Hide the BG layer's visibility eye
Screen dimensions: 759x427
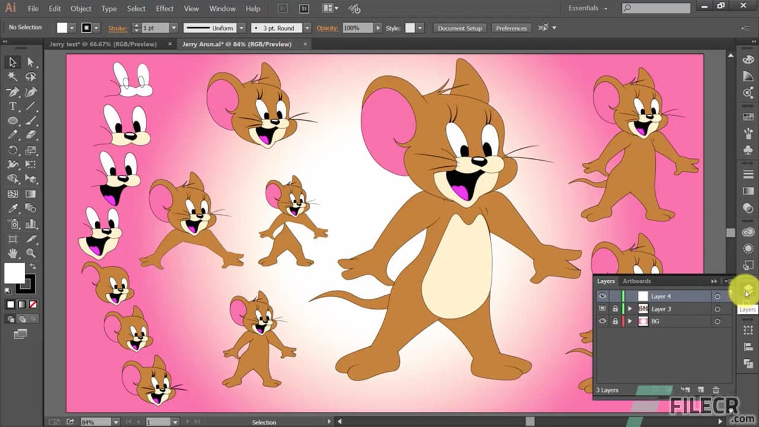click(602, 321)
